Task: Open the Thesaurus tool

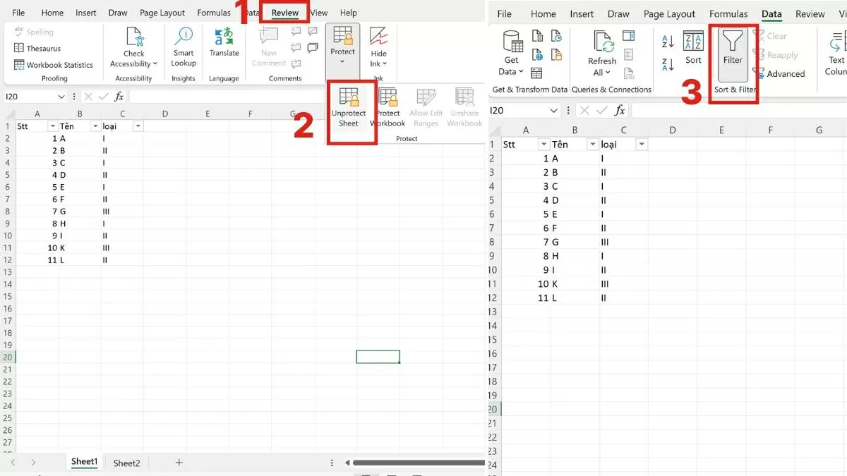Action: pos(42,47)
